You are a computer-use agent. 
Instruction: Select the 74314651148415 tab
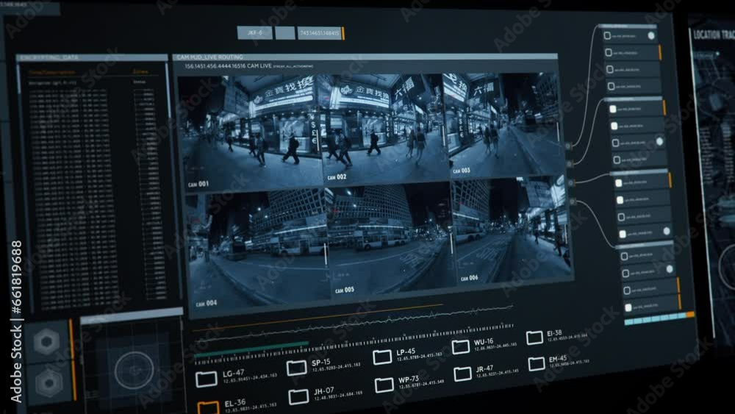(320, 33)
